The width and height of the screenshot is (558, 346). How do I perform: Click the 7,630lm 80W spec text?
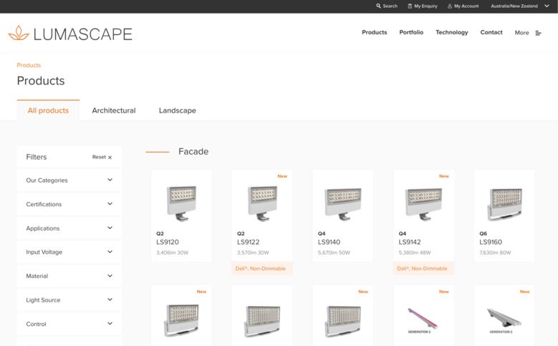coord(495,253)
